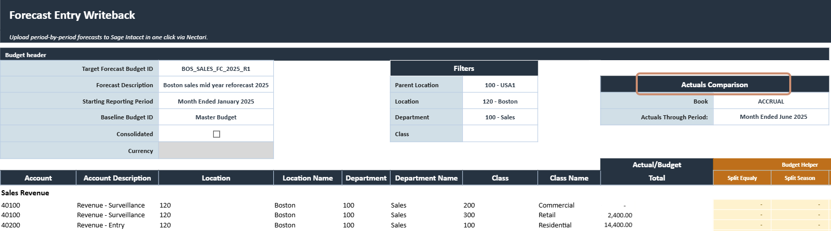Click the Location Name column header
Image resolution: width=831 pixels, height=231 pixels.
[x=307, y=178]
